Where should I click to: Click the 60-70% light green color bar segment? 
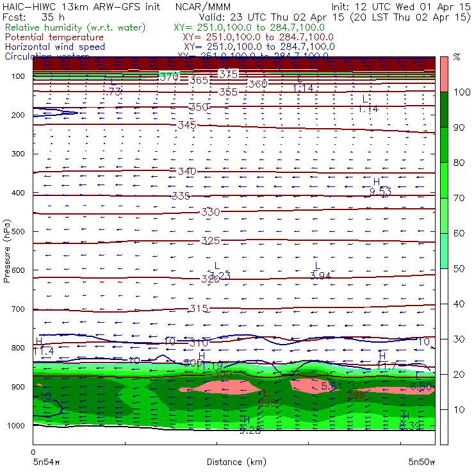[444, 215]
